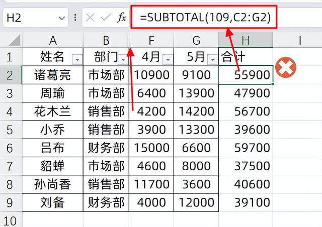Image resolution: width=322 pixels, height=227 pixels.
Task: Click the cell containing 刘备
Action: [x=52, y=203]
